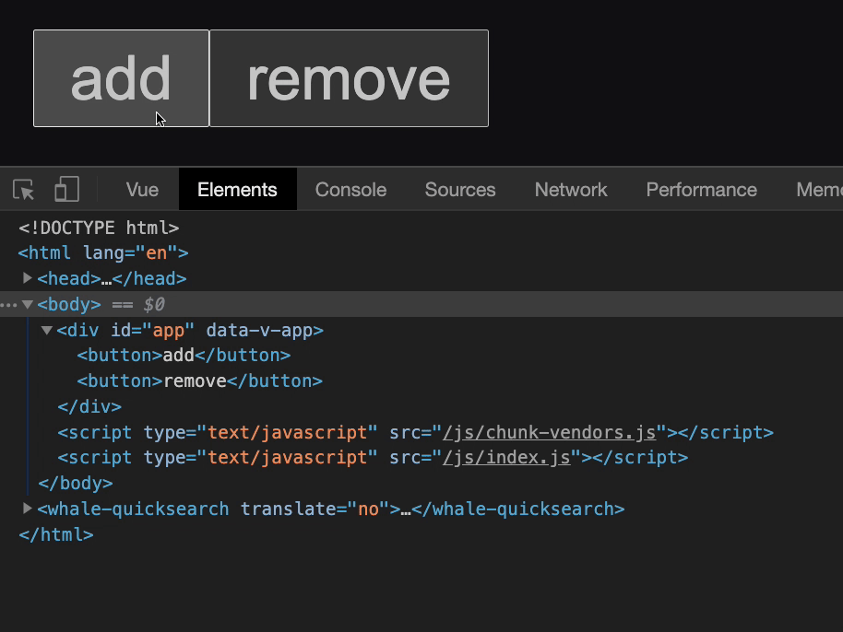
Task: Select the closing </div> line
Action: [x=89, y=406]
